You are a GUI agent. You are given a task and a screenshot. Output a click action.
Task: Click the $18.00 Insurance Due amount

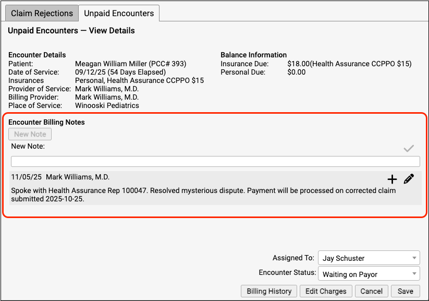tap(299, 64)
